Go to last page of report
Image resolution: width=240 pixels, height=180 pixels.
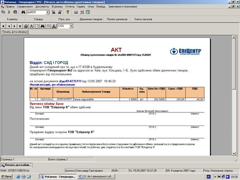[20, 26]
